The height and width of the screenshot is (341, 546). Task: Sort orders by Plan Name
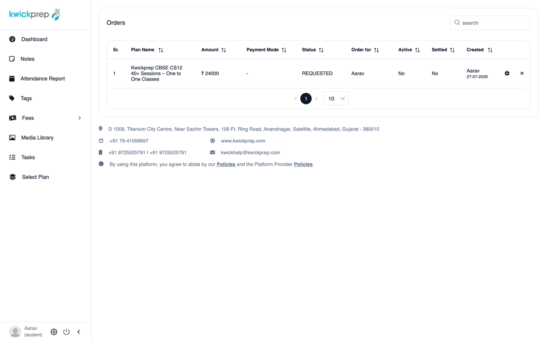coord(161,50)
